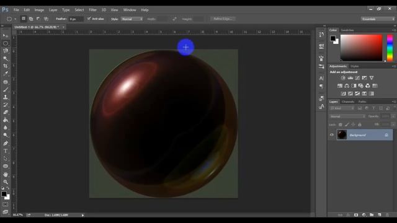Open the File menu
The height and width of the screenshot is (223, 397).
coord(16,10)
